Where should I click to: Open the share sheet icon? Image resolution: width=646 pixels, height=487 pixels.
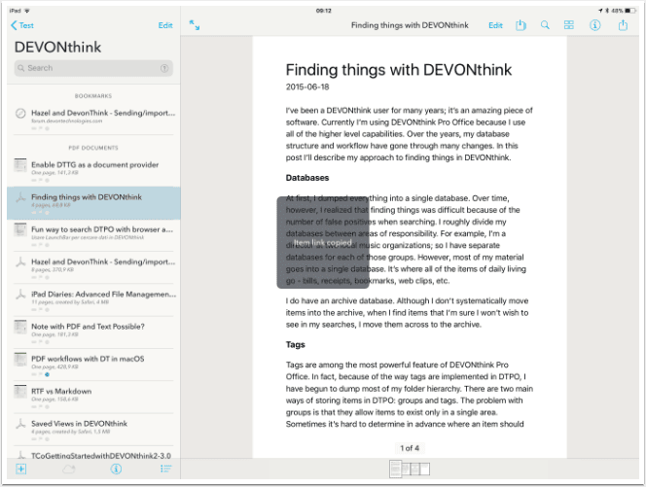click(623, 25)
